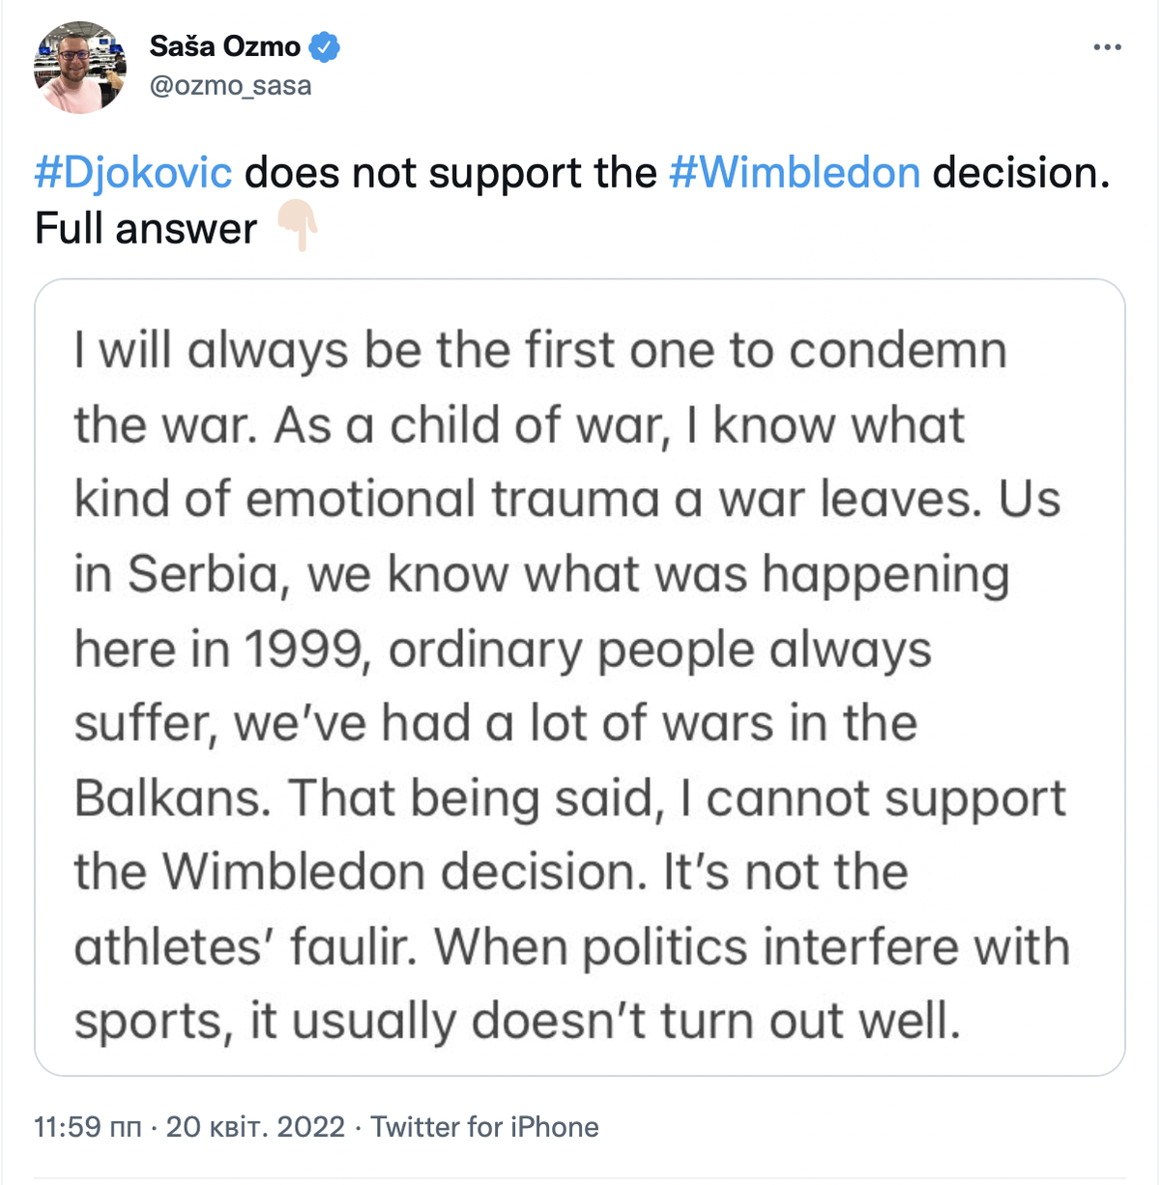
Task: Click "I will always" opening line
Action: [211, 351]
